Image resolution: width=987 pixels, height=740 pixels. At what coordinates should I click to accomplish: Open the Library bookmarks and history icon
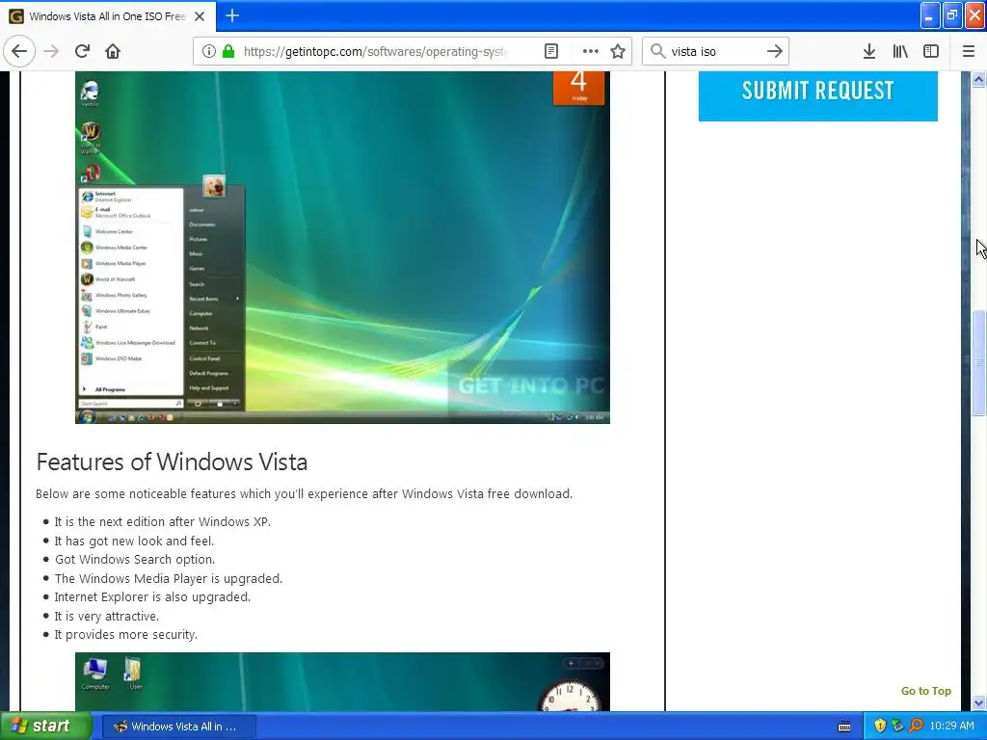click(x=900, y=51)
